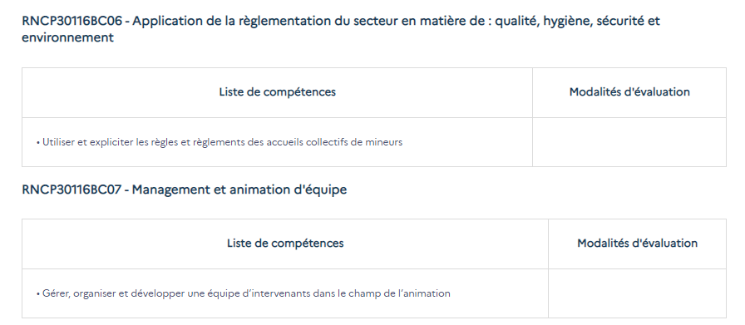Viewport: 745px width, 325px height.
Task: Select the first table's 'Modalités d'évaluation' header
Action: [629, 92]
